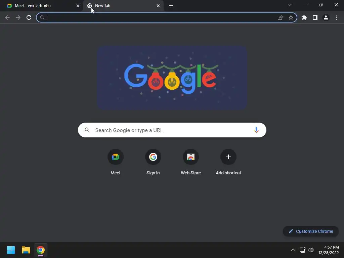The height and width of the screenshot is (258, 344).
Task: Reload the current page
Action: 29,17
